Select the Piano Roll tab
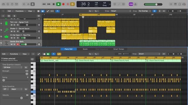 [68, 49]
